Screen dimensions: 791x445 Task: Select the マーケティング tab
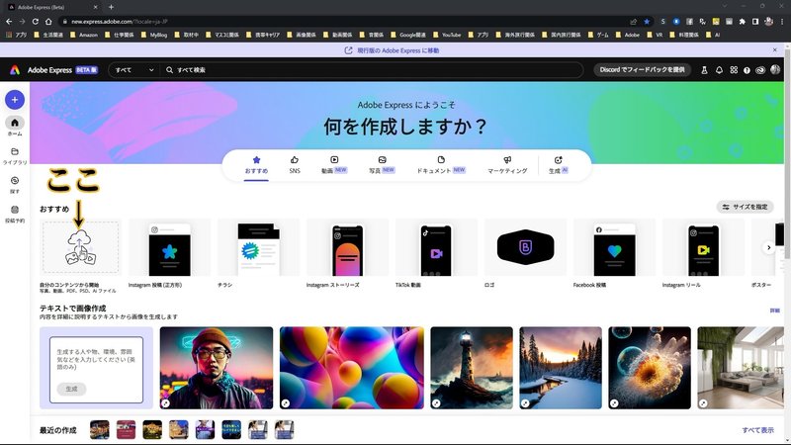point(507,165)
